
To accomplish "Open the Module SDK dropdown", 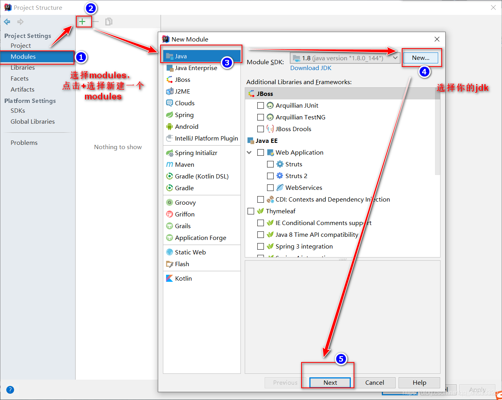I will click(345, 58).
